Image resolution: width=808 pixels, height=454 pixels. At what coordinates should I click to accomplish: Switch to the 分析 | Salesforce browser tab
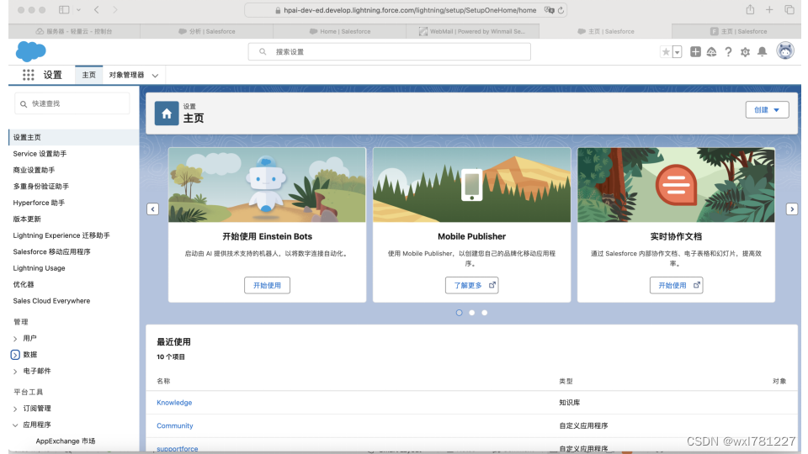pos(207,31)
